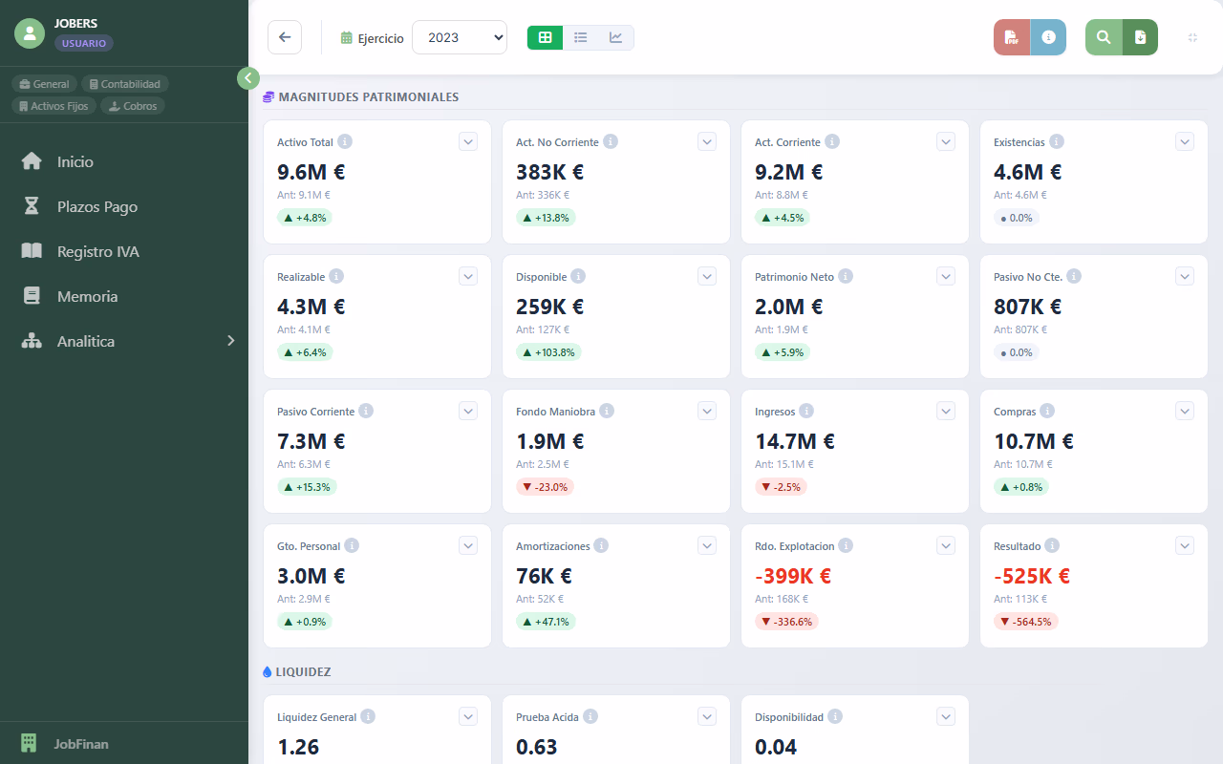Click the info icon beside Resultado
The height and width of the screenshot is (764, 1223).
tap(1052, 545)
